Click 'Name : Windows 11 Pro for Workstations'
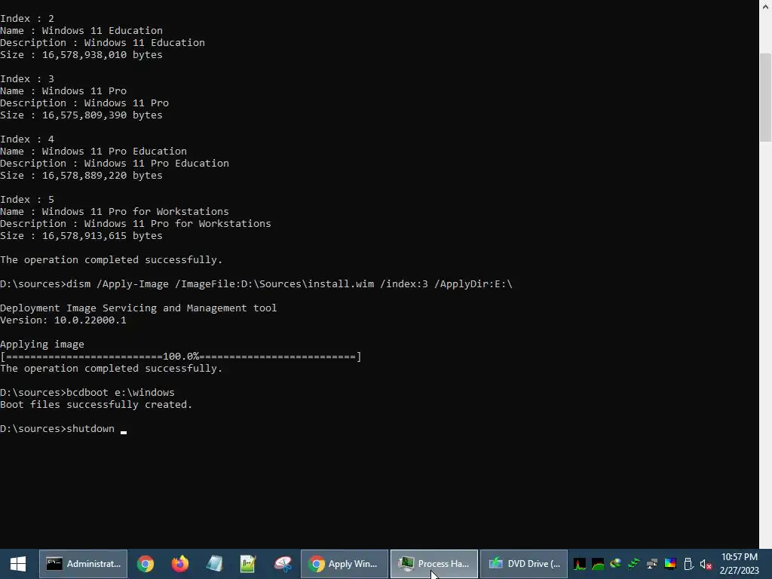This screenshot has width=772, height=579. 115,212
